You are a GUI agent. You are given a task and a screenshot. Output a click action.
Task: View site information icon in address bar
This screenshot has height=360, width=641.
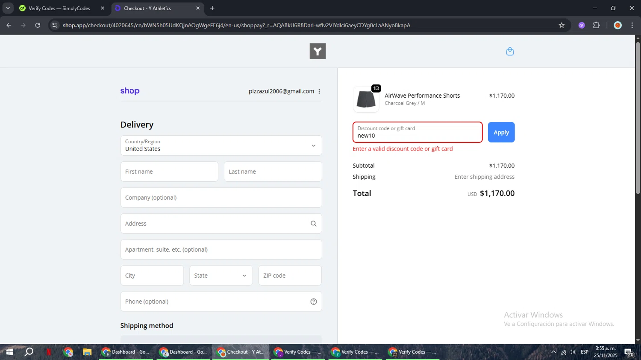click(x=55, y=25)
